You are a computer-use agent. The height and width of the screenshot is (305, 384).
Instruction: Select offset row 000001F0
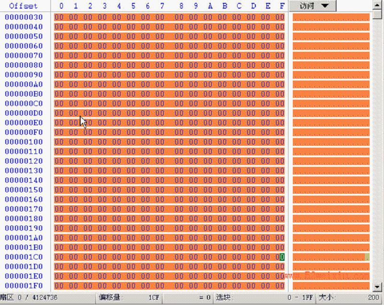pyautogui.click(x=24, y=286)
